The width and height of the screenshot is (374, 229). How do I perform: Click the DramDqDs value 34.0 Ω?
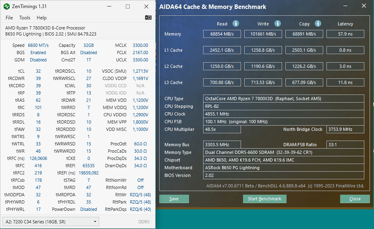point(140,166)
